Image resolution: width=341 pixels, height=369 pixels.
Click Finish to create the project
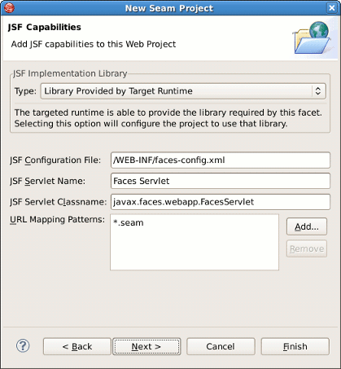[x=295, y=346]
